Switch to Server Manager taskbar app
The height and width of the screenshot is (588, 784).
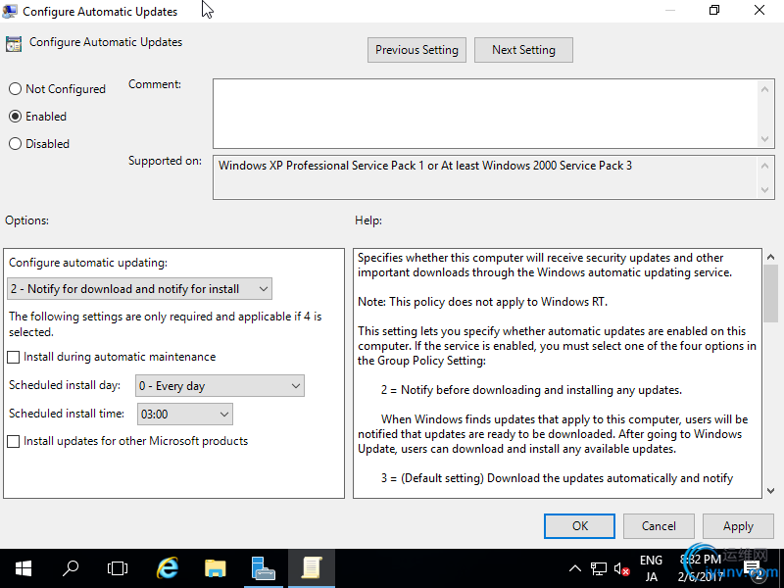tap(263, 568)
